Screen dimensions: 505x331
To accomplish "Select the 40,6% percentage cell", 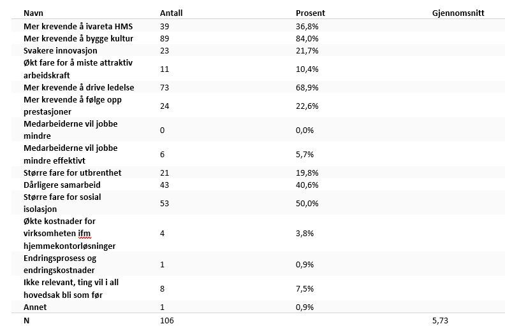I will 307,185.
